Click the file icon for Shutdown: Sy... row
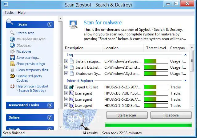The image size is (197, 138). (x=72, y=74)
